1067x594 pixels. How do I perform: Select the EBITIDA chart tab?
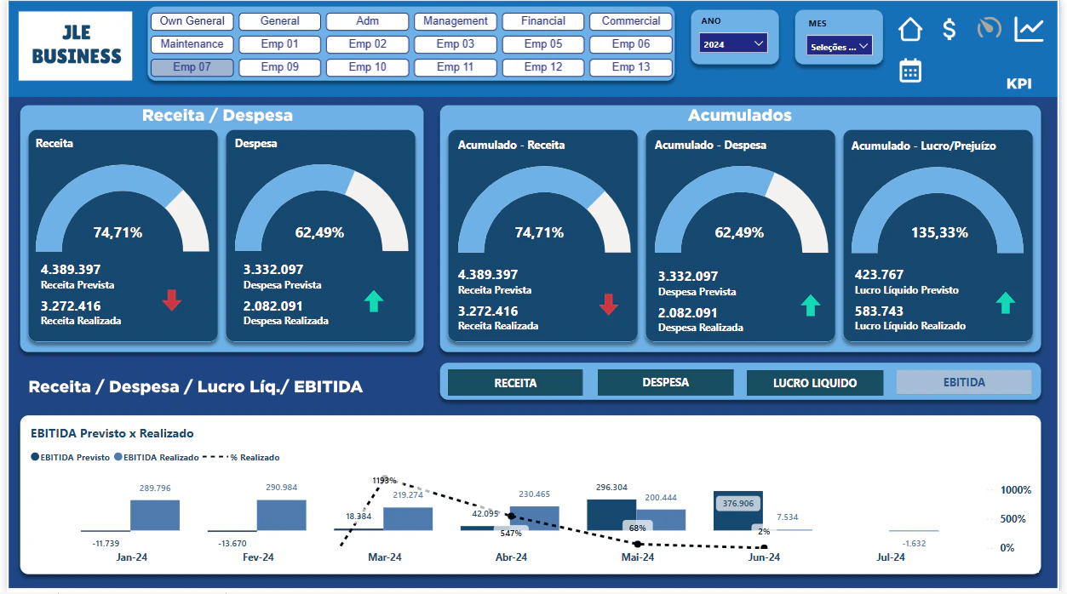pos(964,383)
